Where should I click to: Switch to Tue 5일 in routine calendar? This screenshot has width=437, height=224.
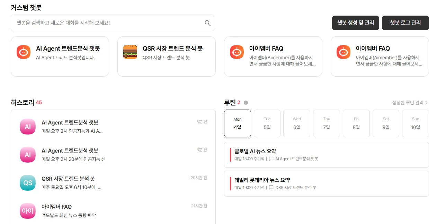coord(267,123)
